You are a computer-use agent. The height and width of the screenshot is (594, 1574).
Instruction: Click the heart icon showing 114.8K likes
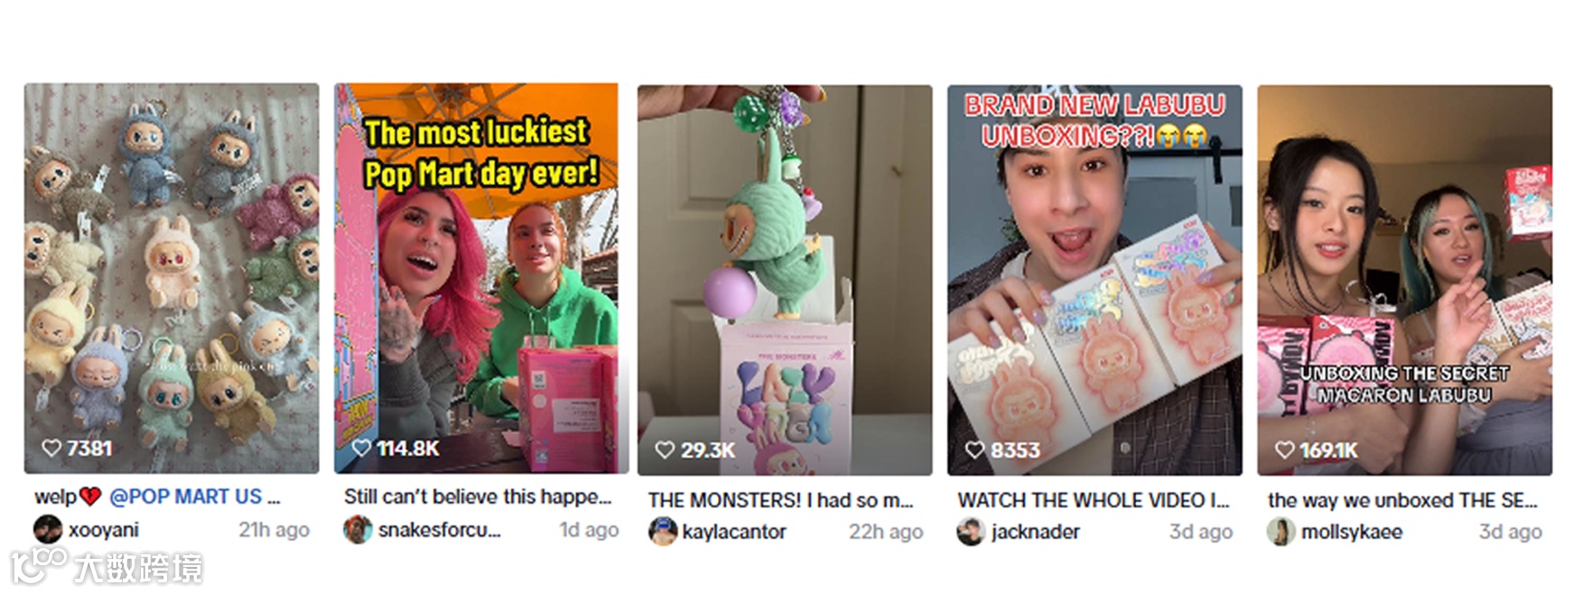coord(361,448)
